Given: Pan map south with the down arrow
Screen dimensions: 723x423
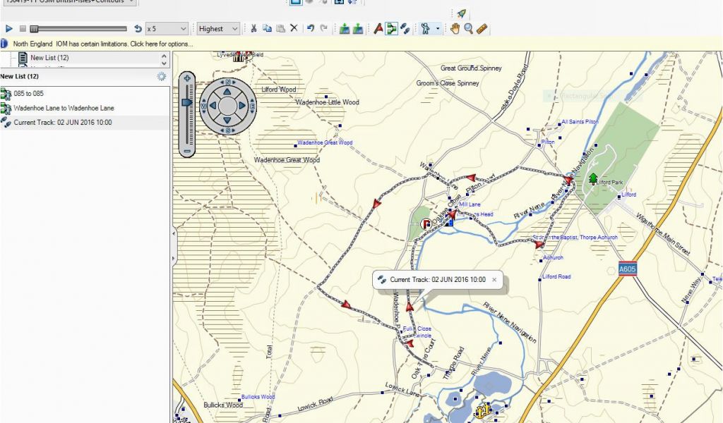Looking at the screenshot, I should coord(227,120).
